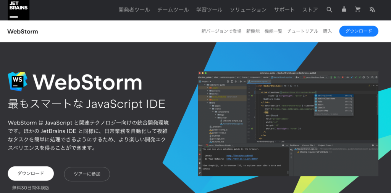
Task: Click the Problems panel gear icon
Action: pos(373,145)
